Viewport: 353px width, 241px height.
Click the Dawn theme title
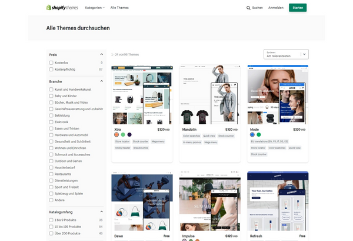pos(119,236)
